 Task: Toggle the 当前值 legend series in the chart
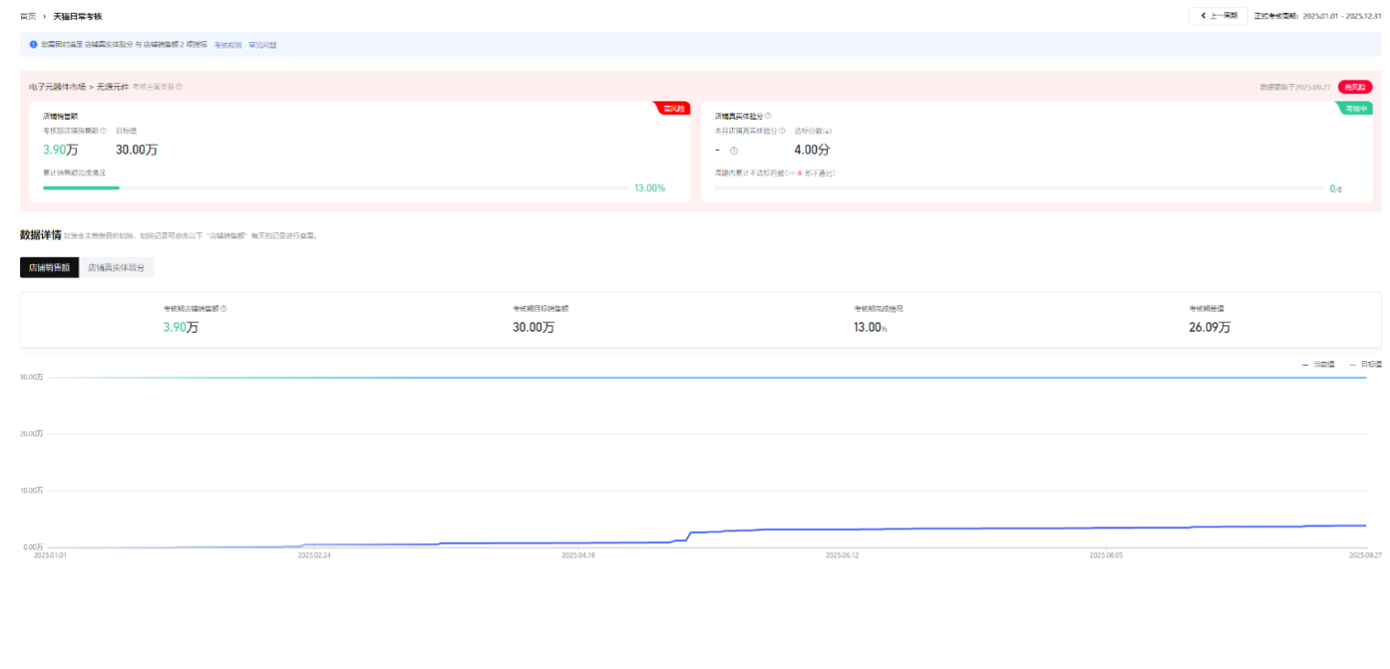coord(1318,364)
